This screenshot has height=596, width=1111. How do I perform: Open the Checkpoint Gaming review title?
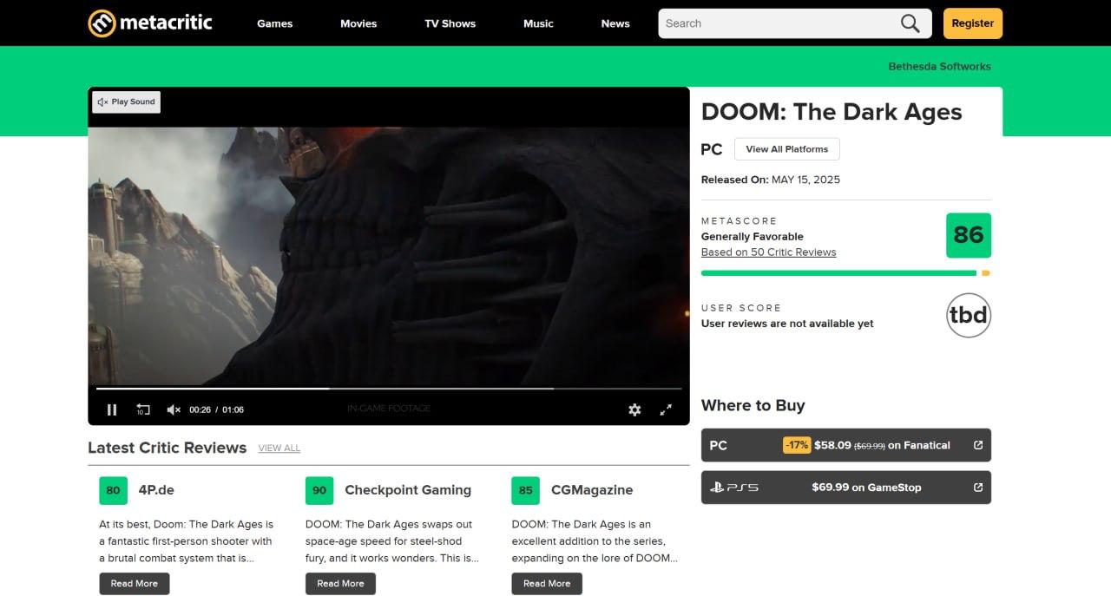(408, 490)
